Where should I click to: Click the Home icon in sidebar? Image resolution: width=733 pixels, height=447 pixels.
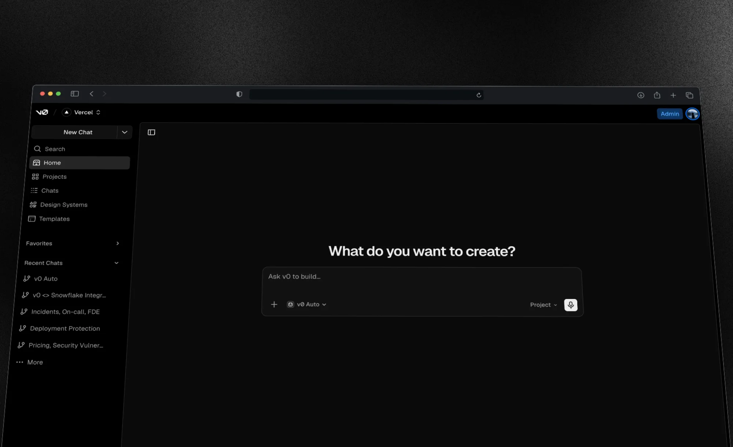coord(36,163)
